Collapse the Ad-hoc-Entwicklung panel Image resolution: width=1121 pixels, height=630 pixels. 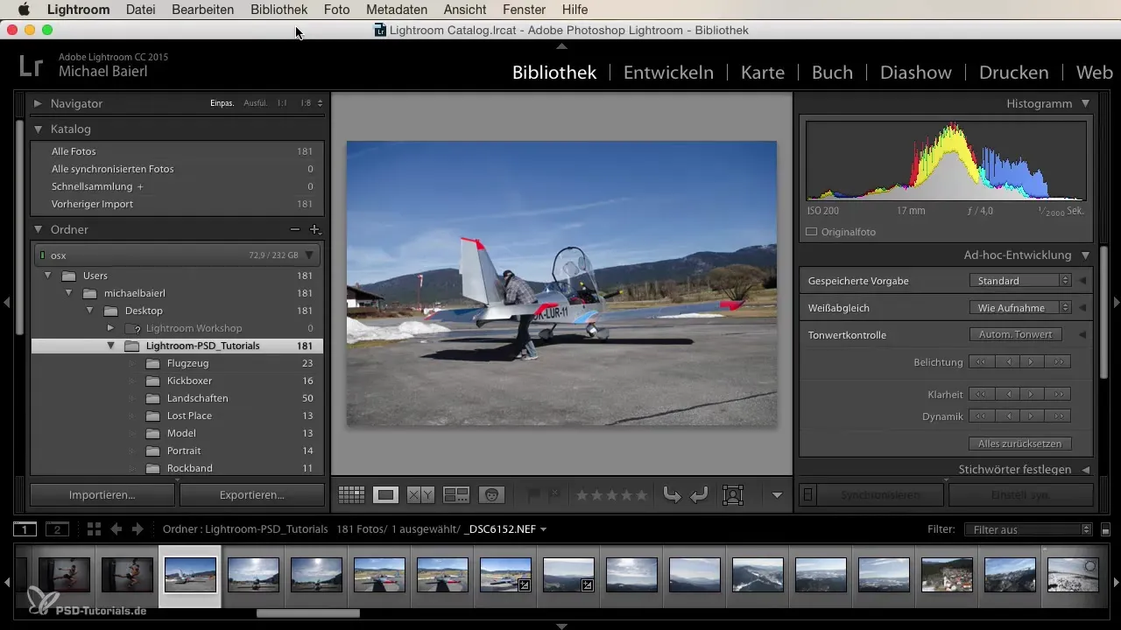(1085, 255)
